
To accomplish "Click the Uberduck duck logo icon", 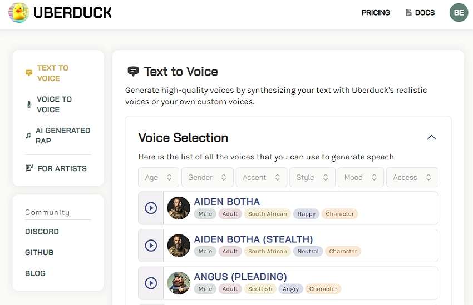I will coord(19,12).
